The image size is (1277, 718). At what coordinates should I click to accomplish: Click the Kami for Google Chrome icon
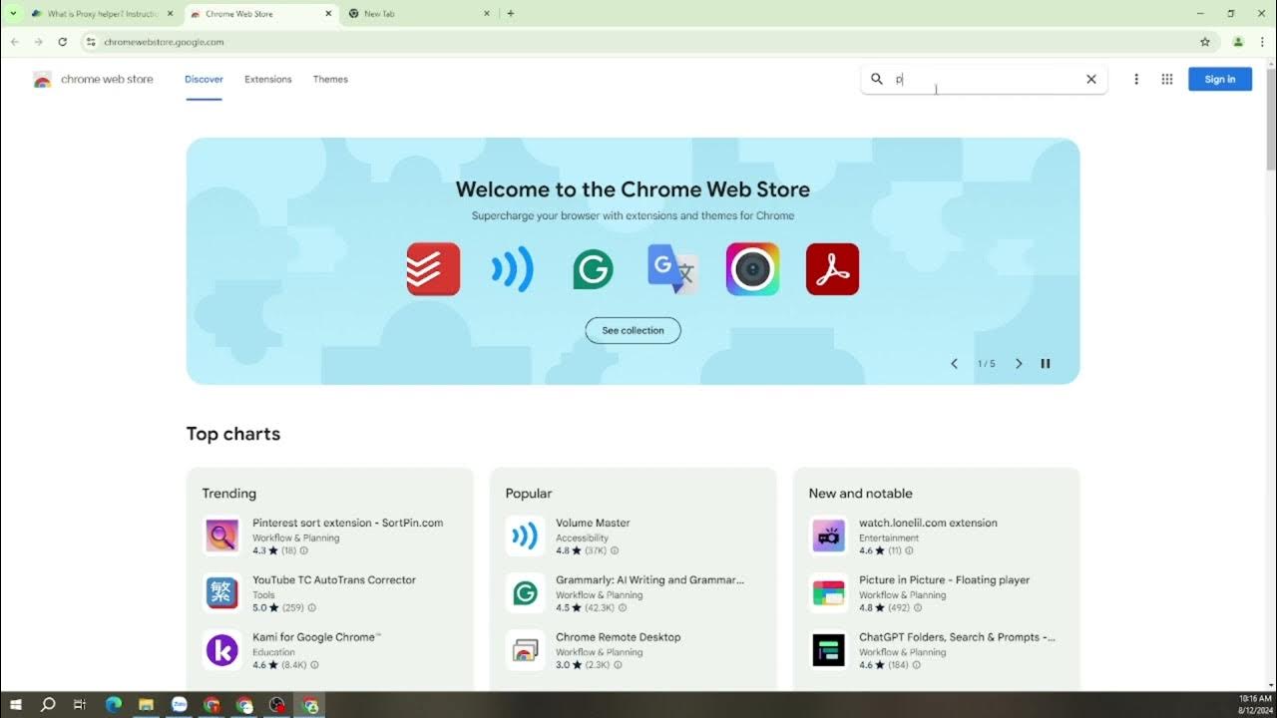point(221,649)
